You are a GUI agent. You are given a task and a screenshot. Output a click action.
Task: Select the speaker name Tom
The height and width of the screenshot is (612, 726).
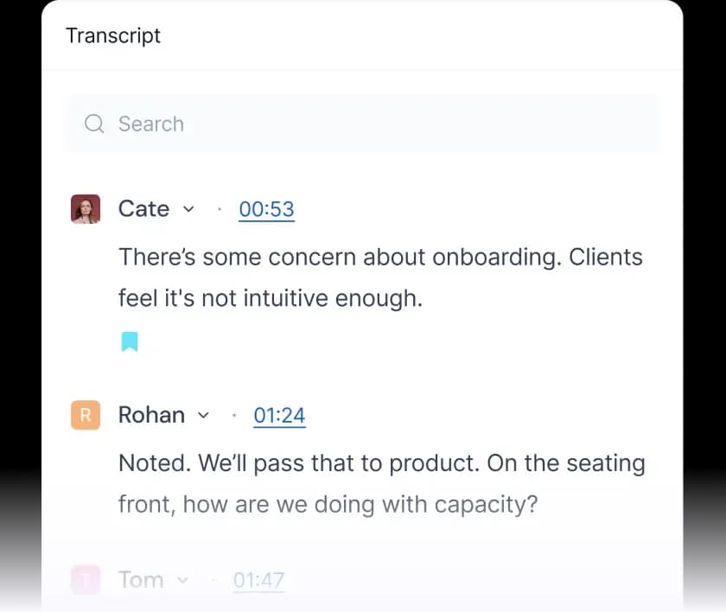141,580
